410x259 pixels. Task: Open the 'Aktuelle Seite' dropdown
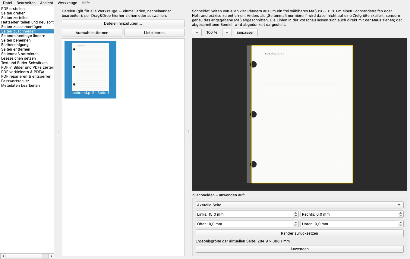point(300,205)
